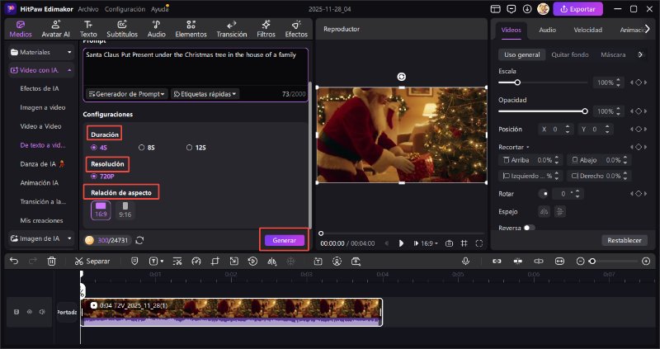The height and width of the screenshot is (349, 660).
Task: Add a keyframe for Escala
Action: (x=639, y=83)
